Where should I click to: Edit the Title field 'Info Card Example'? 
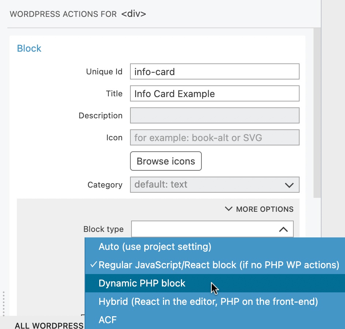coord(215,93)
